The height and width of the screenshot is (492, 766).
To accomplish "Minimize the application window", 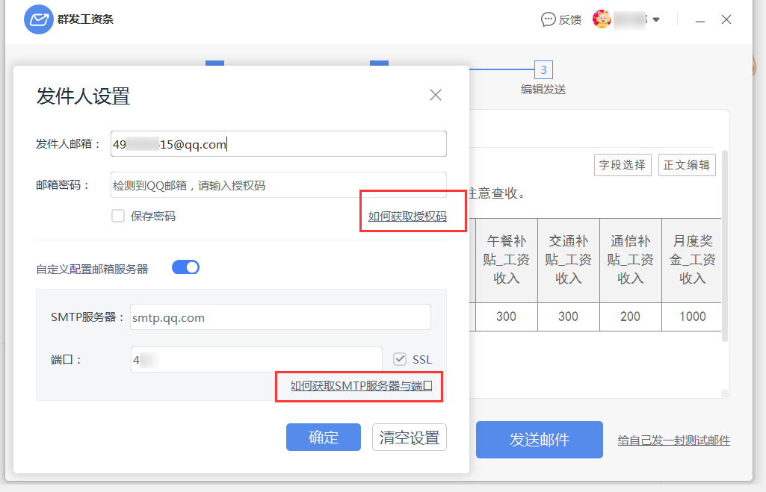I will [700, 20].
